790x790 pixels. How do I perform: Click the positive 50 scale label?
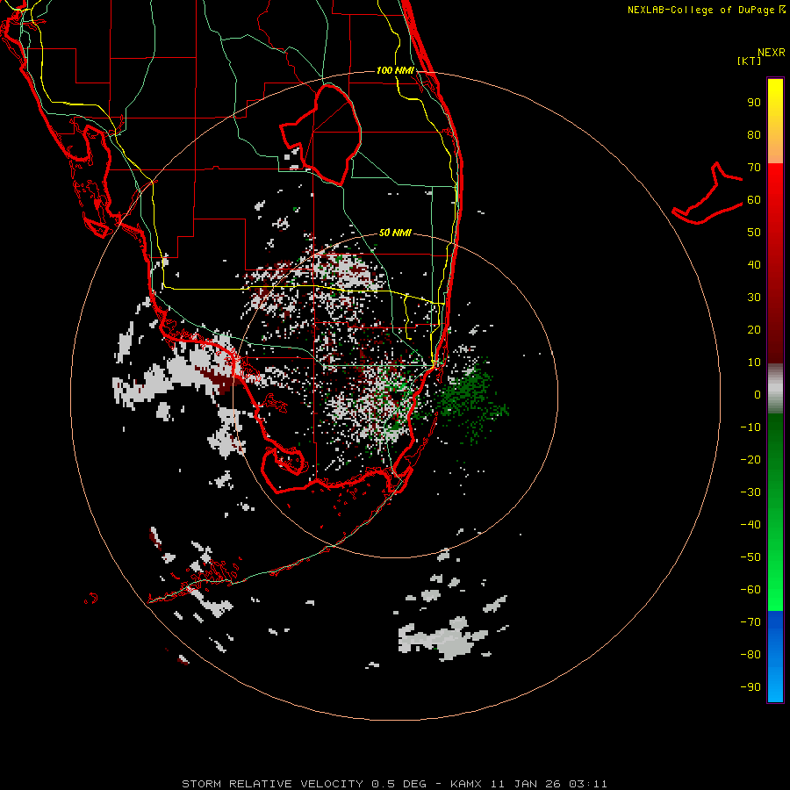[x=754, y=233]
